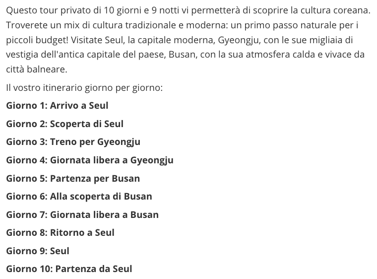Screen dimensions: 377x279
Task: Select "Giorno 6: Alla scoperta di Busan"
Action: (79, 197)
